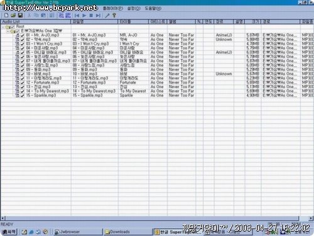
Task: Open a folder with the Open icon
Action: click(x=13, y=15)
